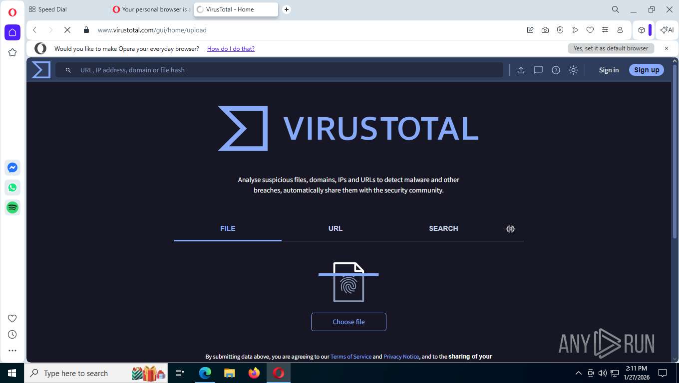The width and height of the screenshot is (679, 383).
Task: Show hidden system tray icons
Action: click(x=579, y=373)
